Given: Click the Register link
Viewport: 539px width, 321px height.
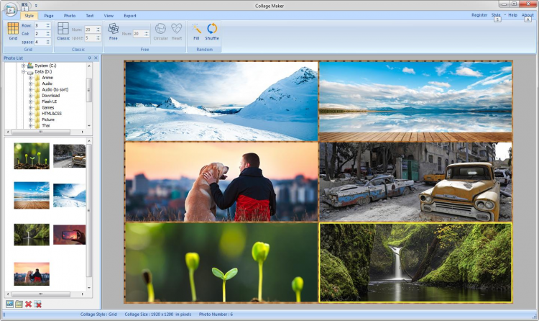Looking at the screenshot, I should pyautogui.click(x=479, y=15).
